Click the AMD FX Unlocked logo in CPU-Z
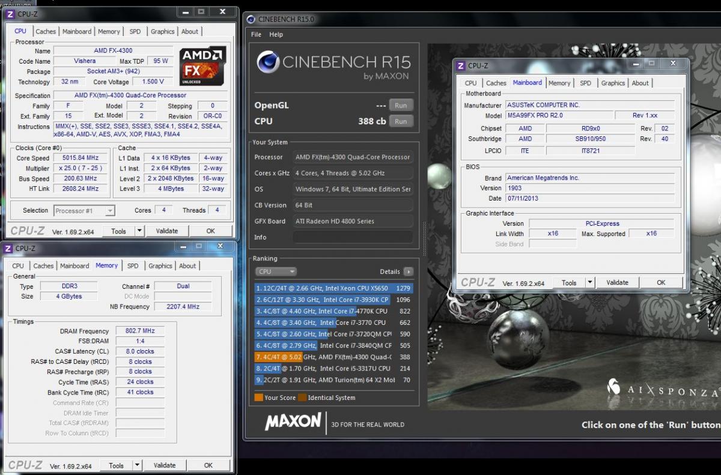 point(203,66)
